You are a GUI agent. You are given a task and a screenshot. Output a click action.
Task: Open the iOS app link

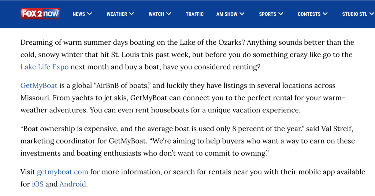(x=37, y=184)
